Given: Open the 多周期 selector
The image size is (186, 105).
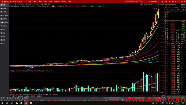Looking at the screenshot, I should coord(45,4).
